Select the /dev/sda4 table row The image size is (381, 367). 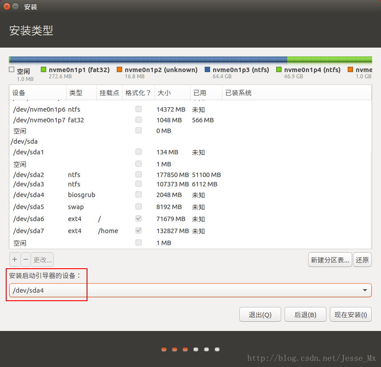pos(190,195)
